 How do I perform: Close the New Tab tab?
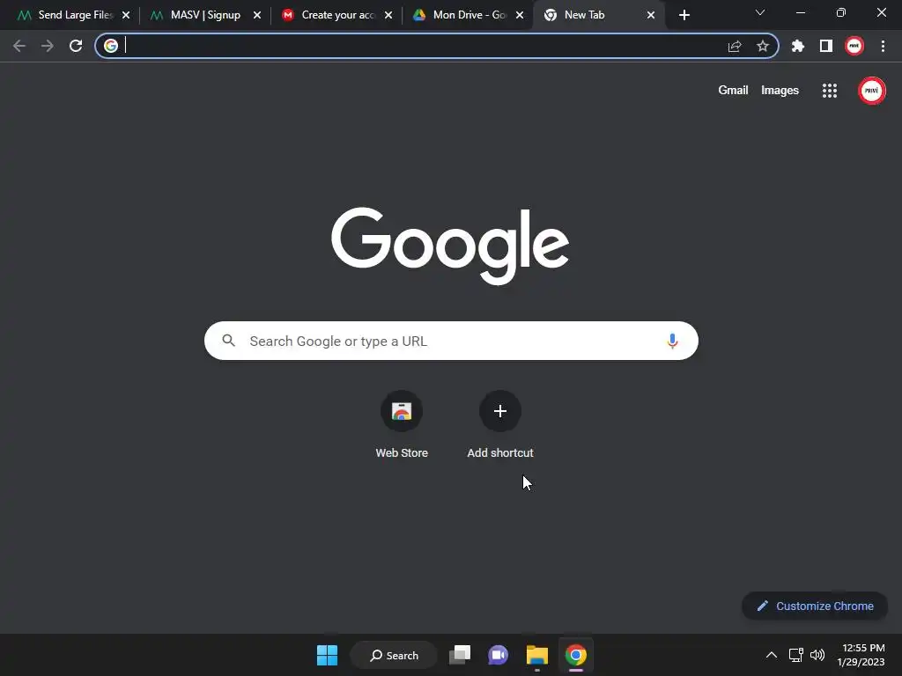pos(651,15)
